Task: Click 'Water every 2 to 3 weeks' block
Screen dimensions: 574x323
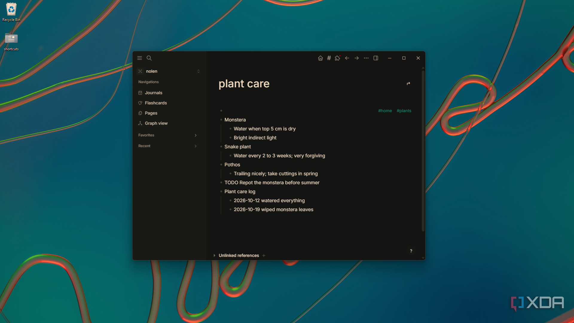Action: pos(279,156)
